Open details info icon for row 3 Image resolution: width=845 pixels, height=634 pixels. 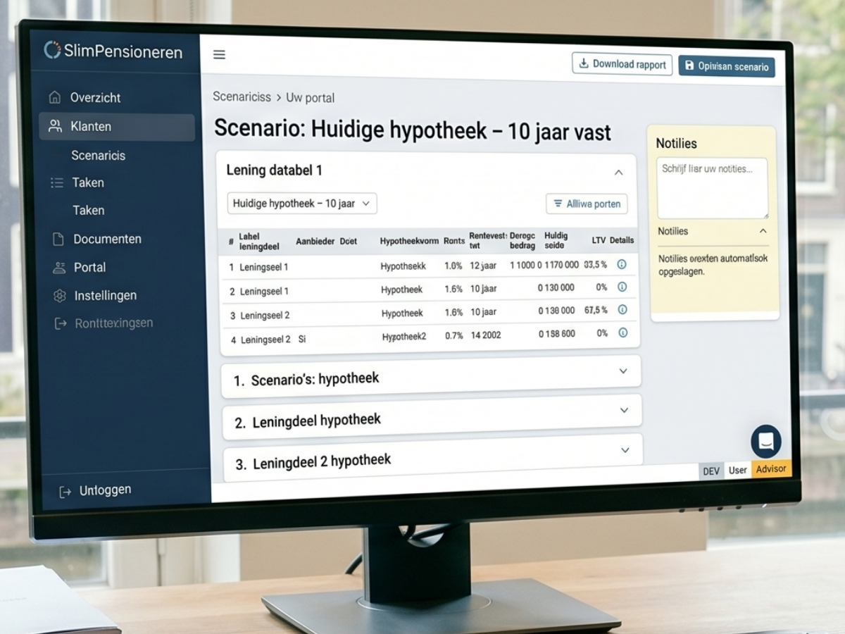[x=622, y=309]
